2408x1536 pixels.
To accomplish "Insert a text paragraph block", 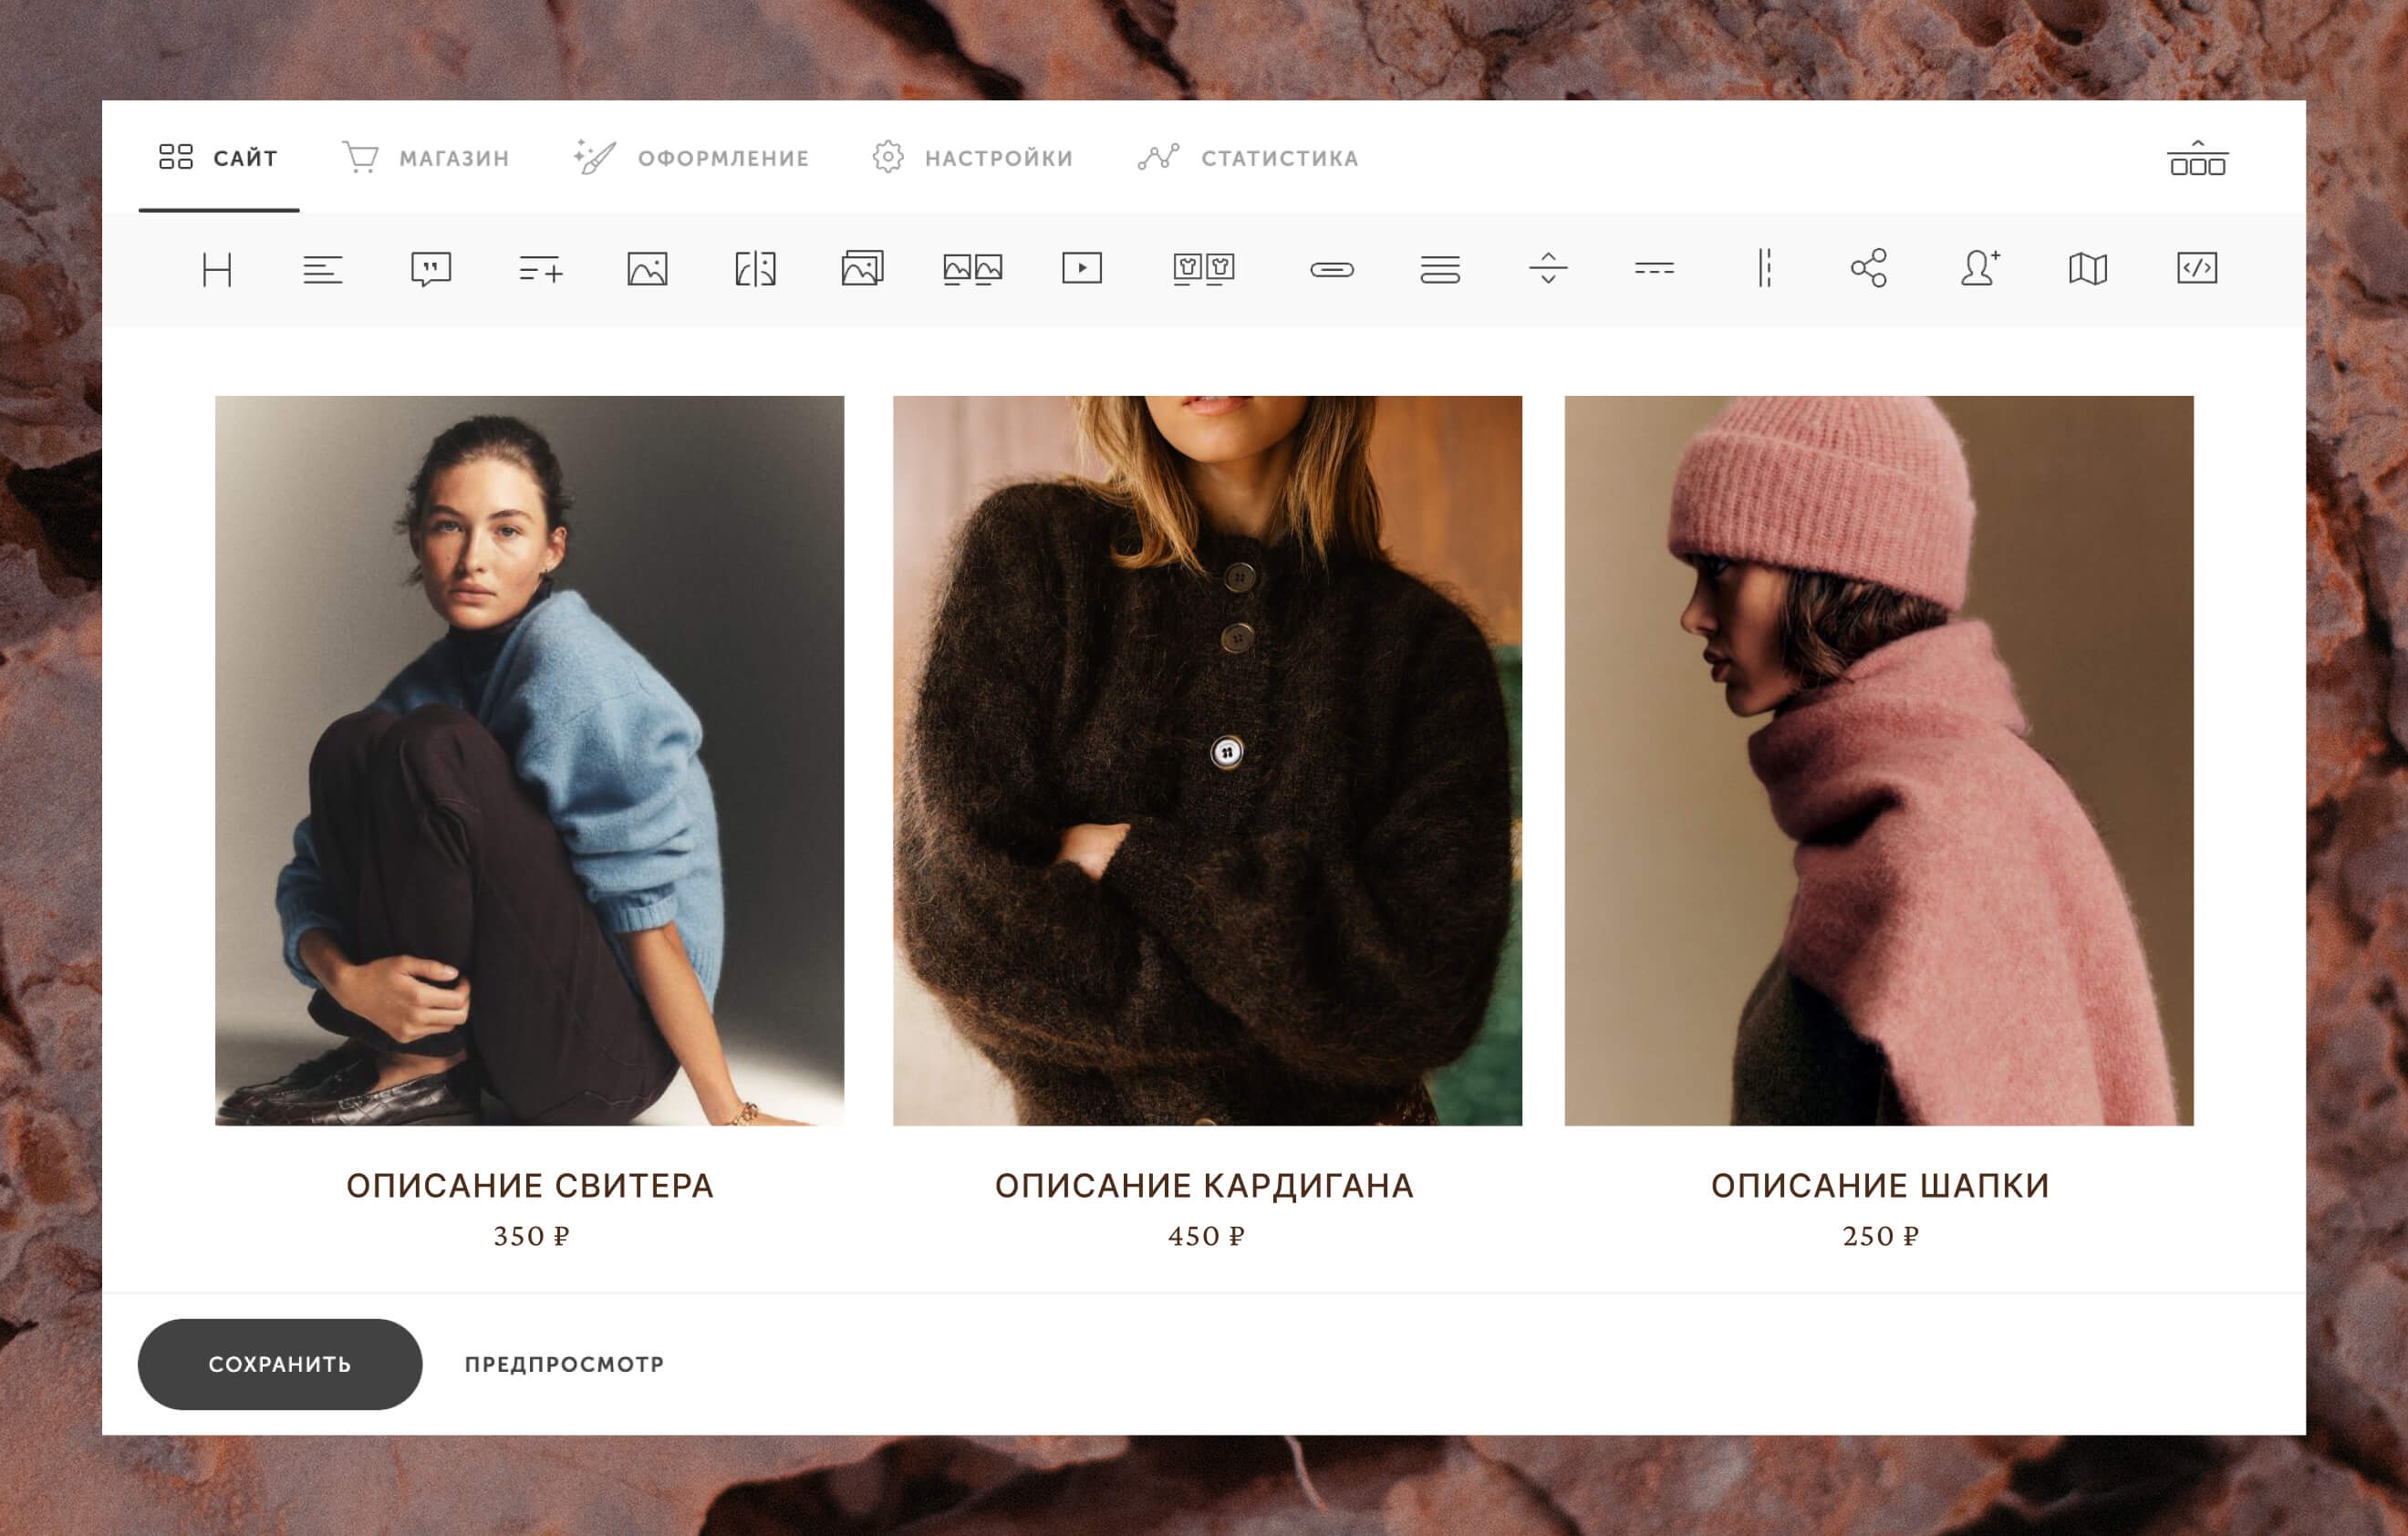I will pos(323,269).
